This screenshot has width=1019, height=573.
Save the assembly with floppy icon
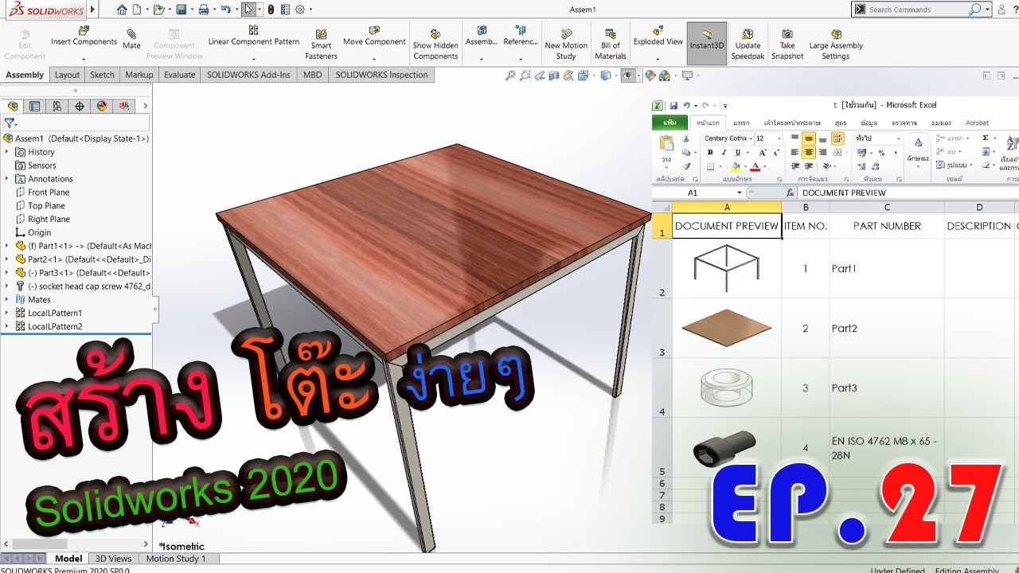[182, 10]
